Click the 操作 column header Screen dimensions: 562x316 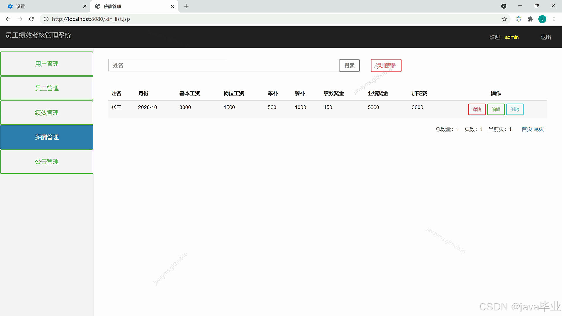pyautogui.click(x=496, y=93)
